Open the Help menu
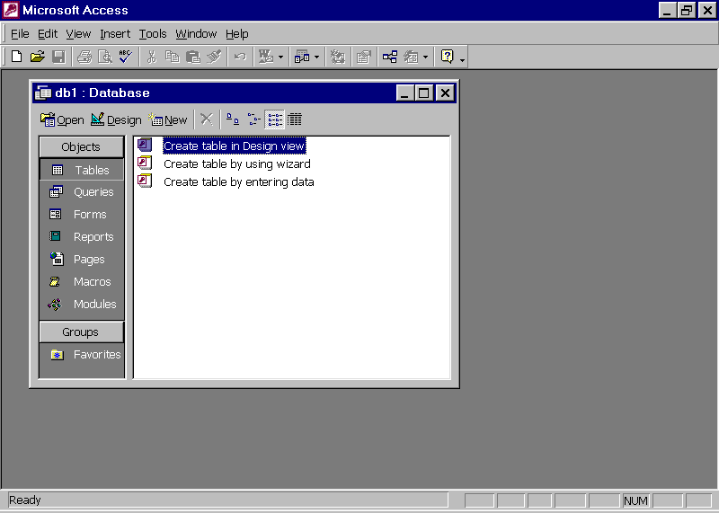Screen dimensions: 719x513 tap(236, 34)
